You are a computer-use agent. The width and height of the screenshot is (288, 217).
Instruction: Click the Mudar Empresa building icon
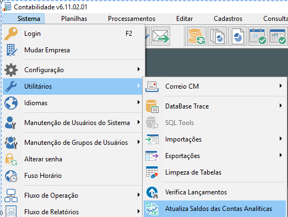pos(12,50)
